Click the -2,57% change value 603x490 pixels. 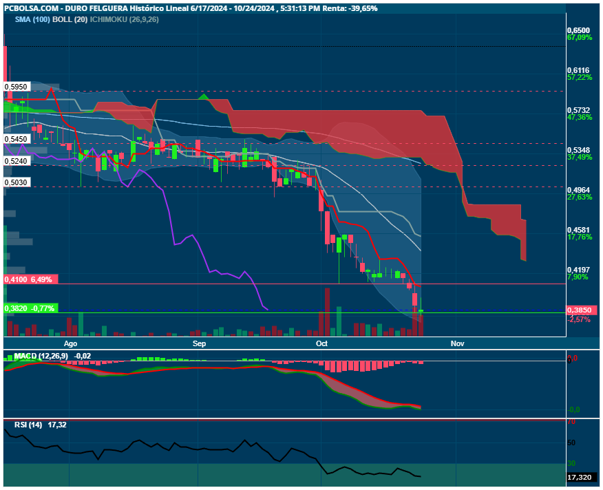(x=580, y=319)
